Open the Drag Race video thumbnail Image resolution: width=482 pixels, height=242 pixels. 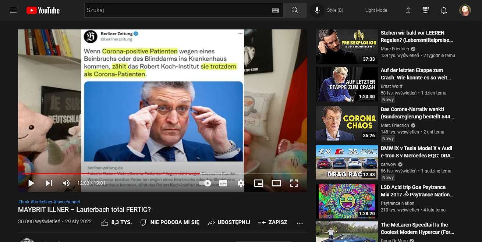click(x=347, y=162)
